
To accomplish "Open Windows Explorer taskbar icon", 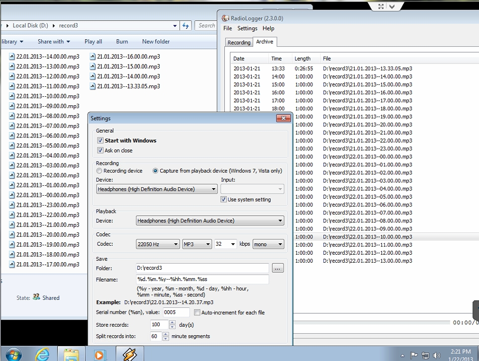I will pyautogui.click(x=72, y=355).
